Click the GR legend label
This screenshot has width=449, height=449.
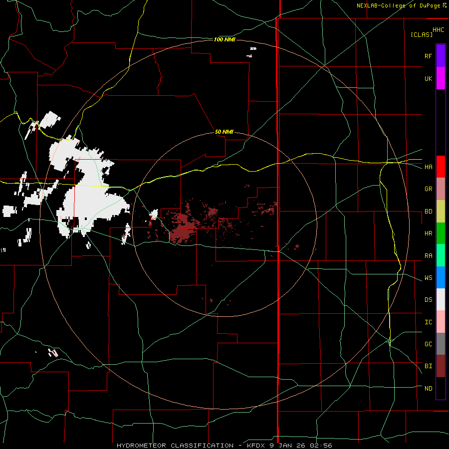click(428, 189)
